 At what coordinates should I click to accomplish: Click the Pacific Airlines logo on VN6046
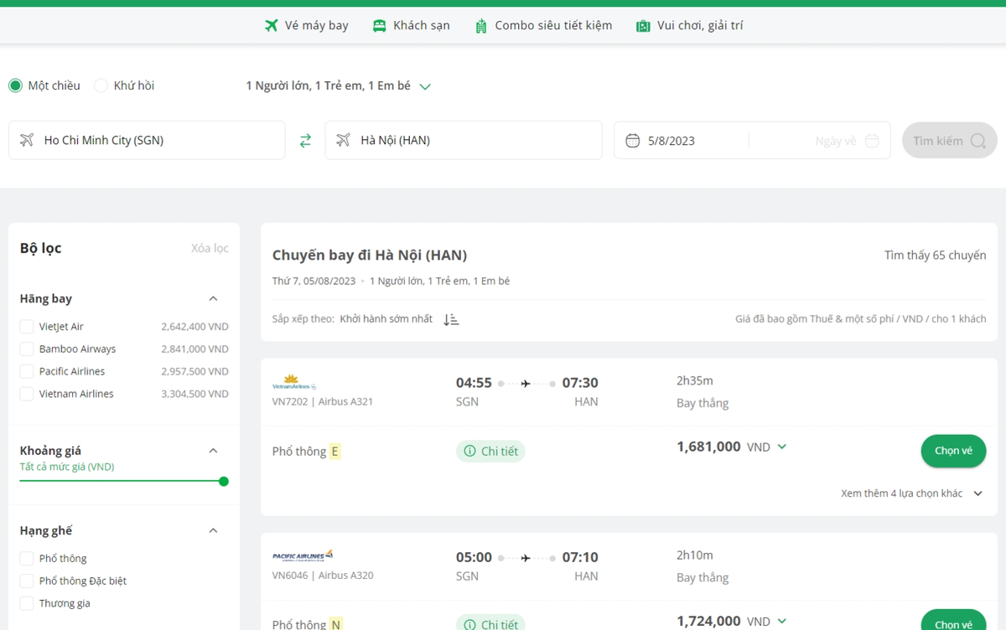coord(303,555)
